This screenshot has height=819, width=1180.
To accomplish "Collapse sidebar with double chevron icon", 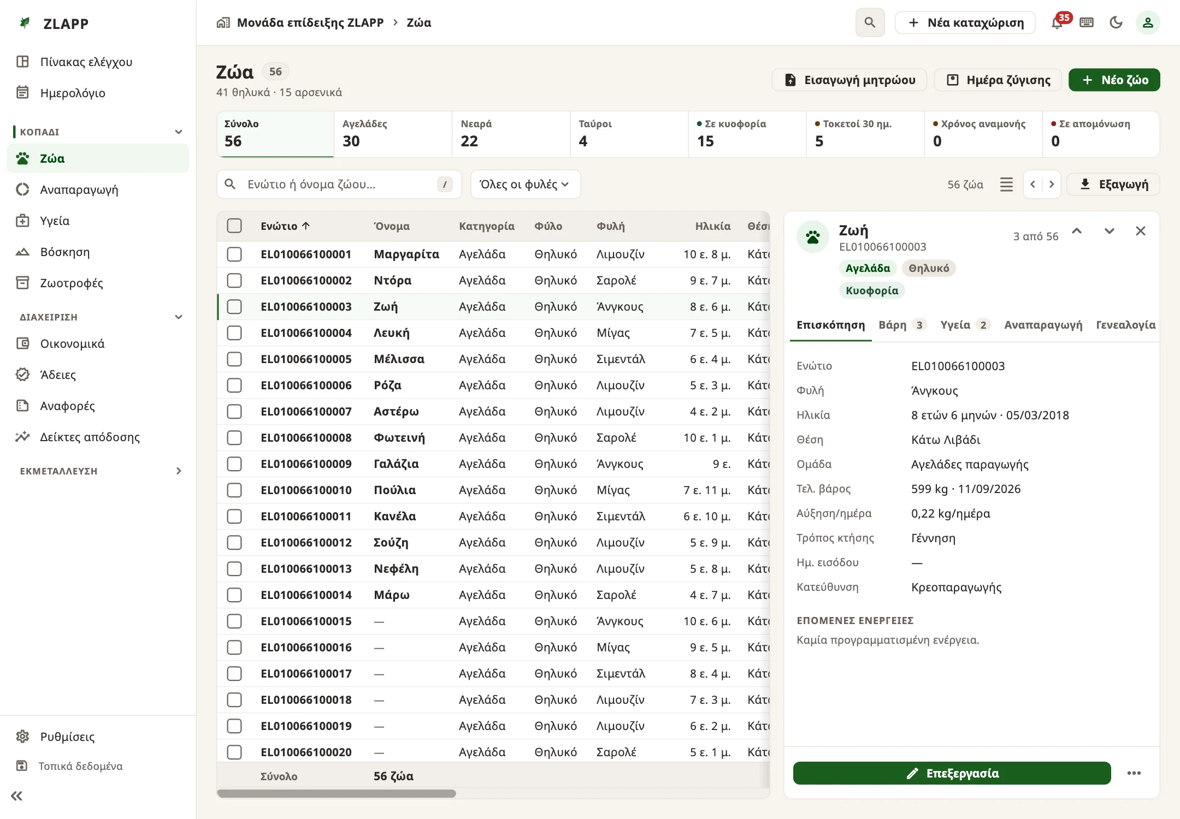I will point(17,796).
